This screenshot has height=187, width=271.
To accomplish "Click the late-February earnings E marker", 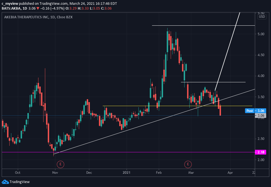I will (x=188, y=164).
